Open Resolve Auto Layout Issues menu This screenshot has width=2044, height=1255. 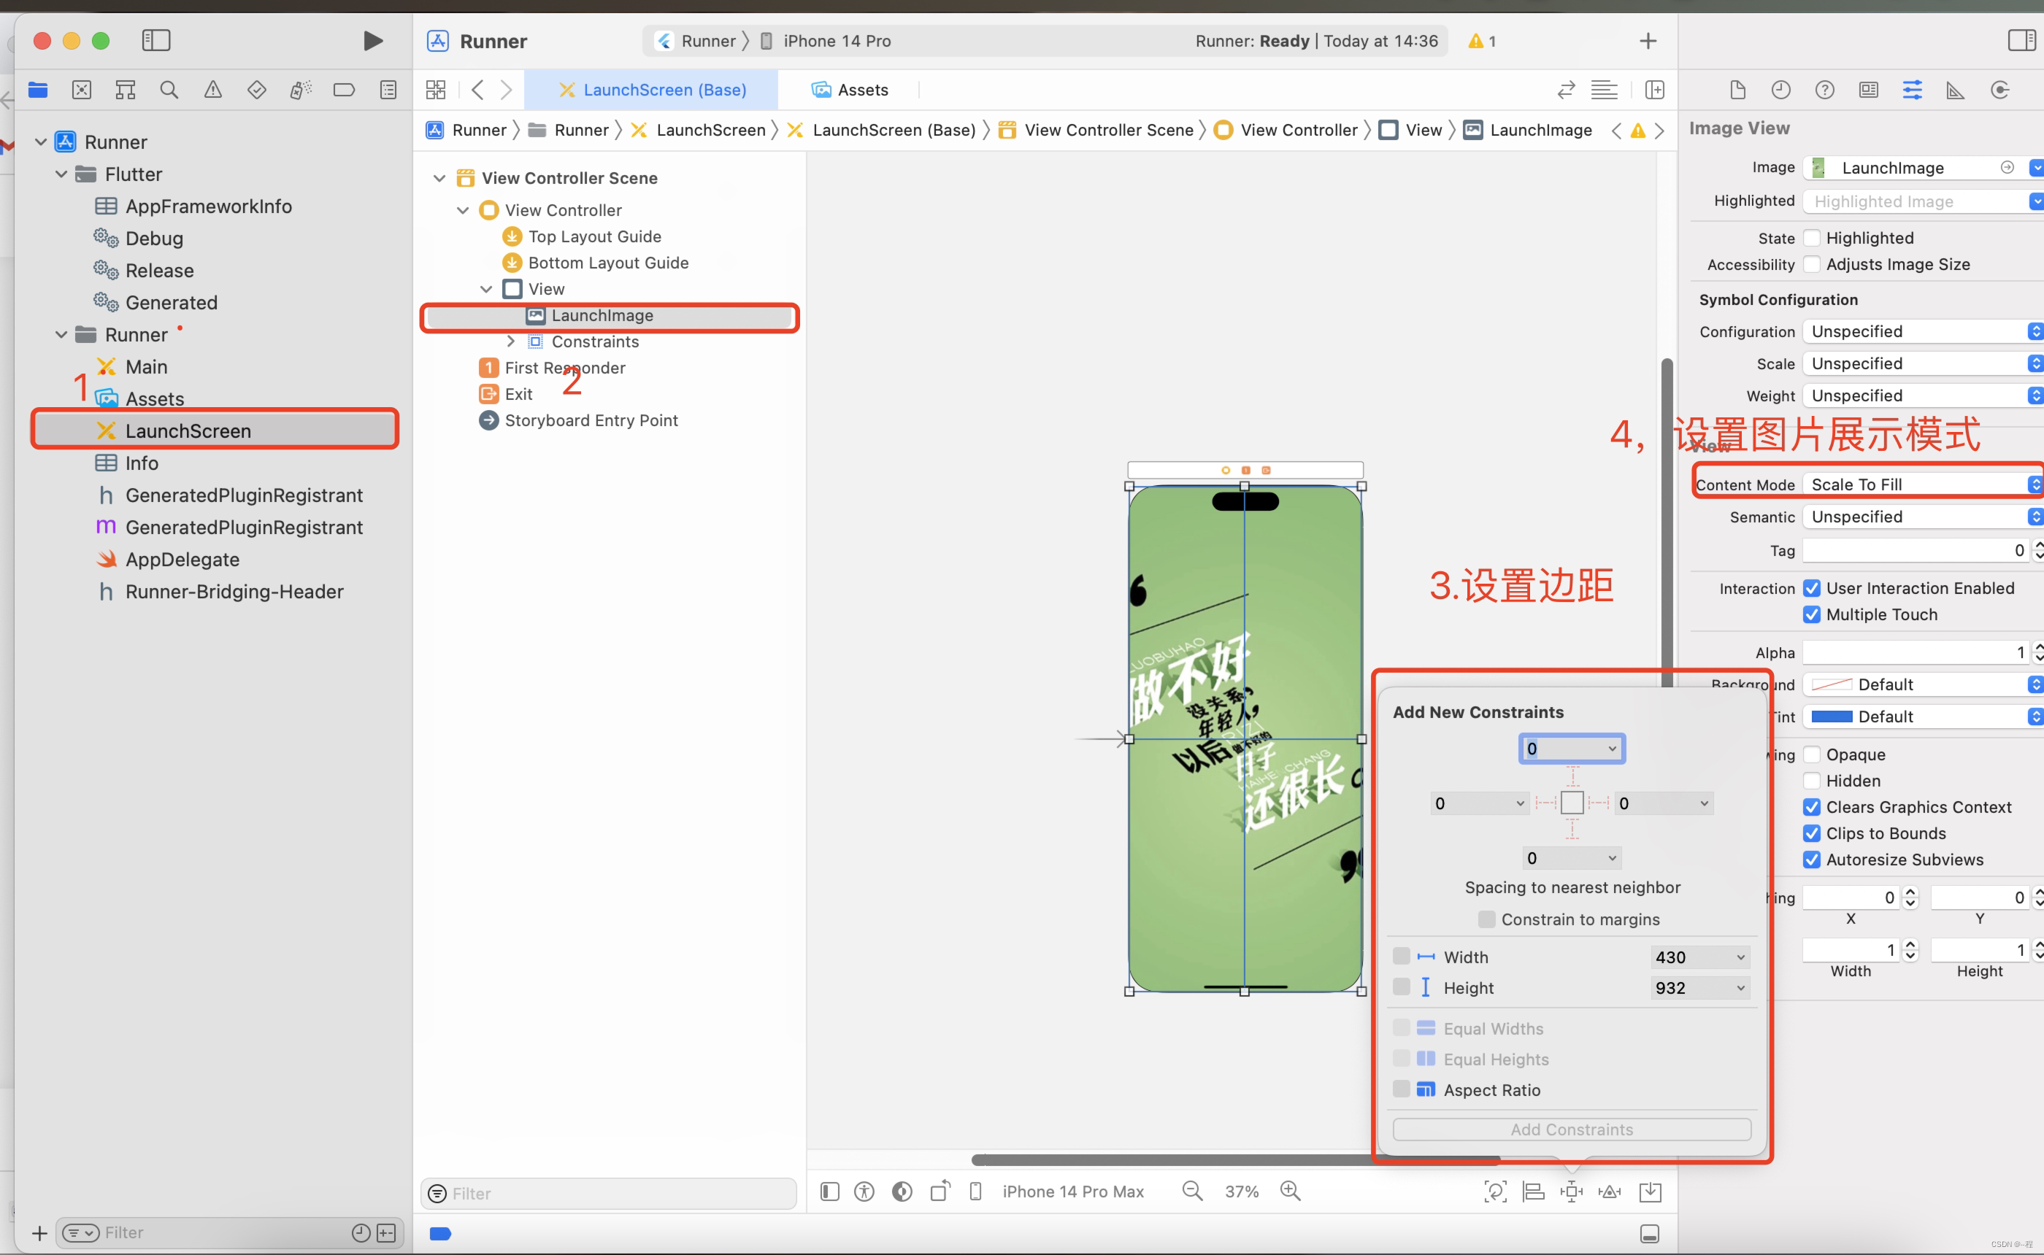[x=1610, y=1192]
